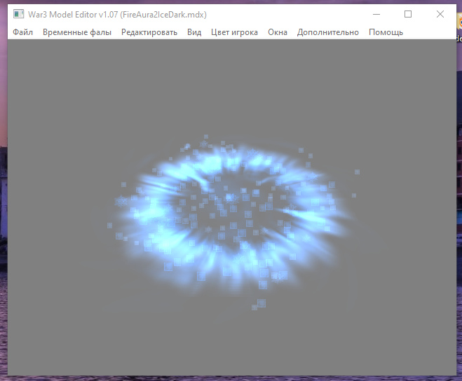462x381 pixels.
Task: Open the Цвет игрока menu
Action: (234, 32)
